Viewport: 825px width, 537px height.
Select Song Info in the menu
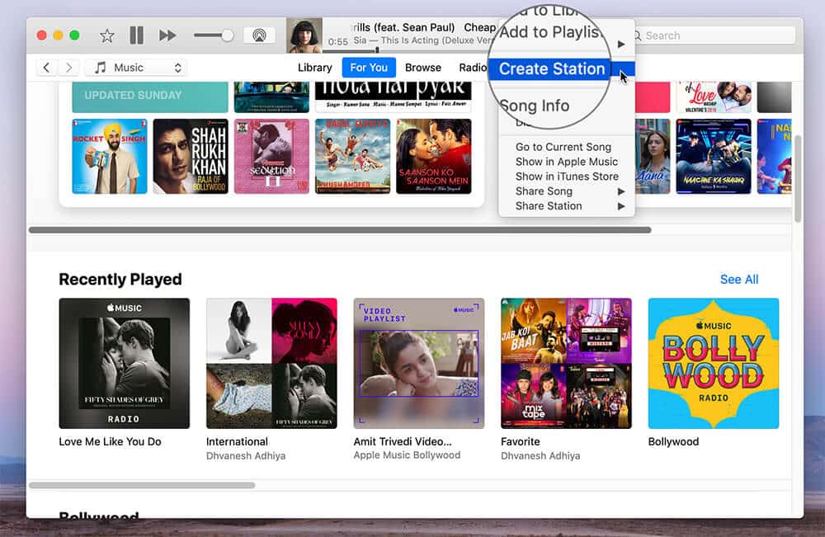535,106
